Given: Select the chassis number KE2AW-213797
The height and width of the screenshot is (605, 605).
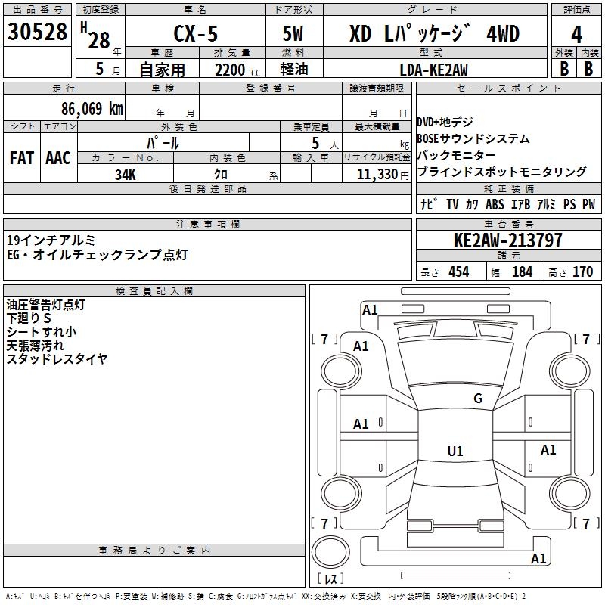Looking at the screenshot, I should (x=508, y=240).
